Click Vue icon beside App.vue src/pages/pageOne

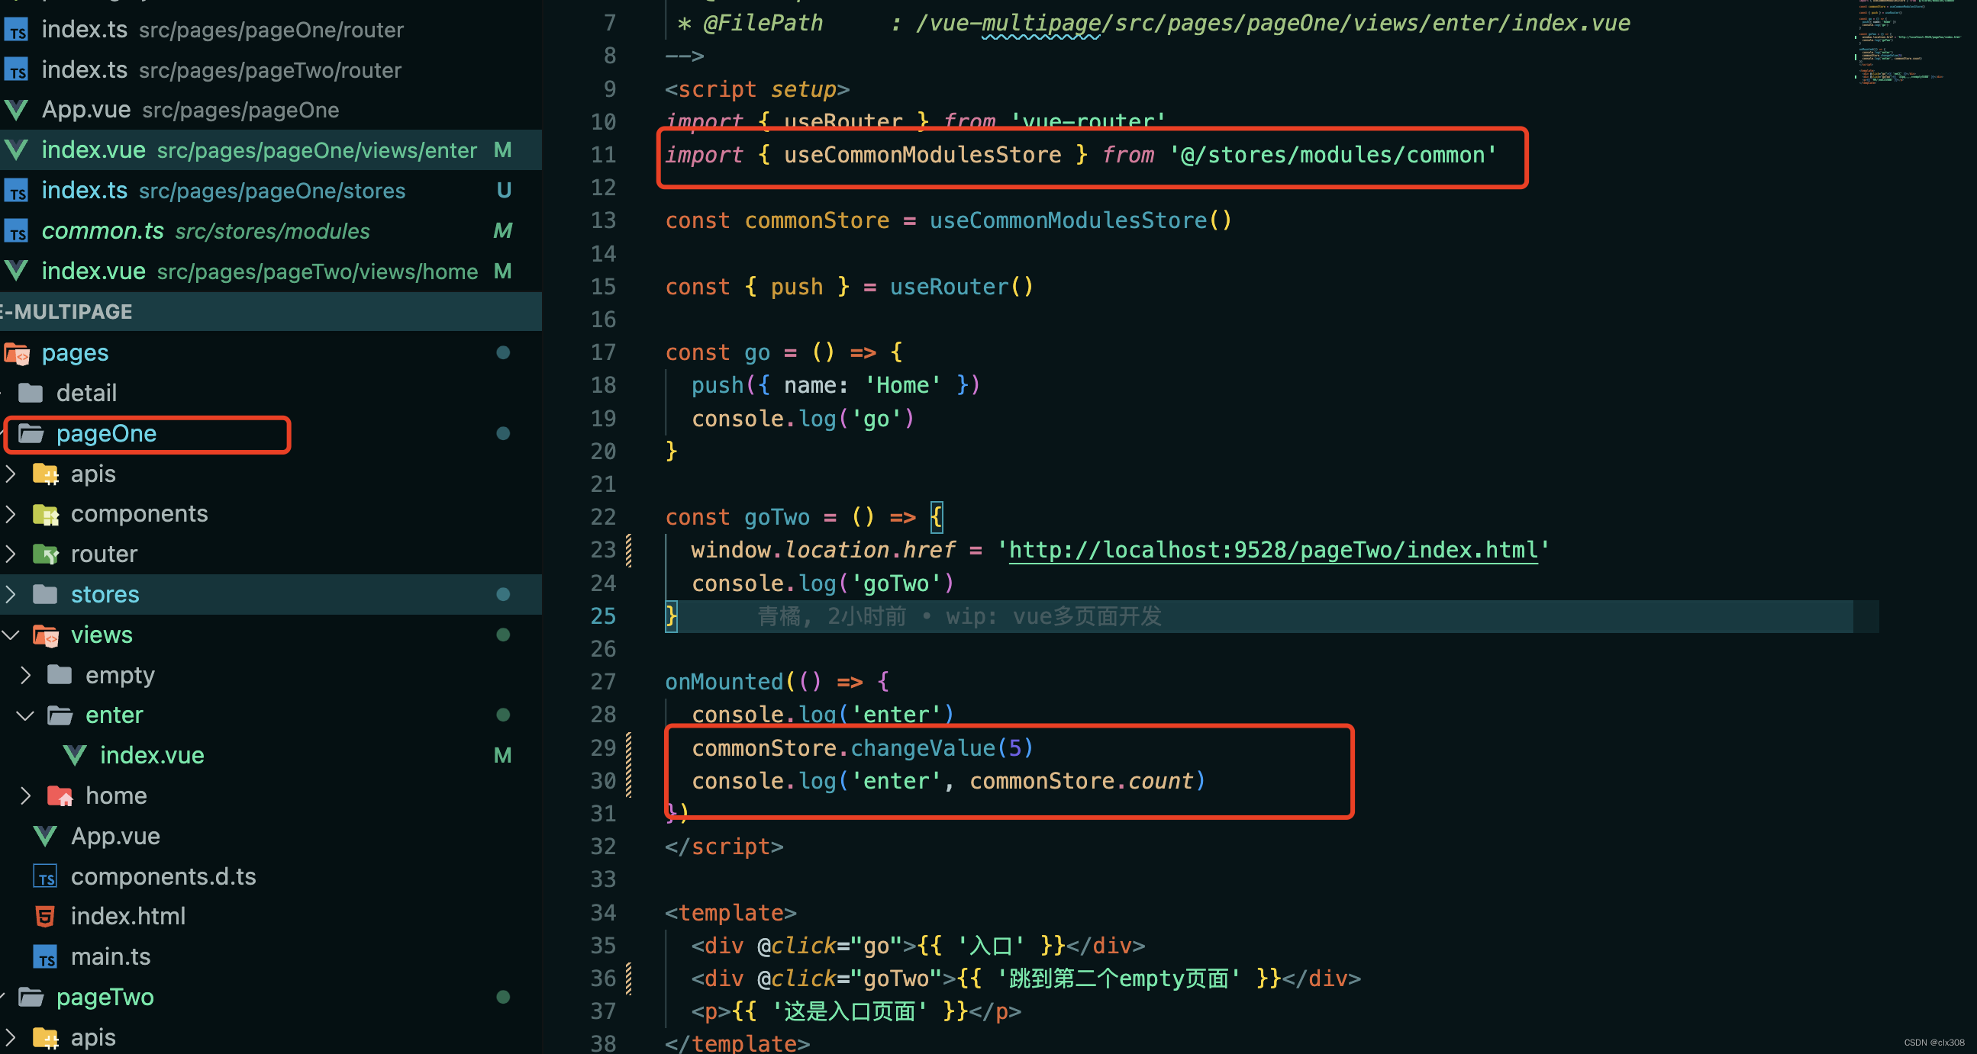tap(17, 110)
